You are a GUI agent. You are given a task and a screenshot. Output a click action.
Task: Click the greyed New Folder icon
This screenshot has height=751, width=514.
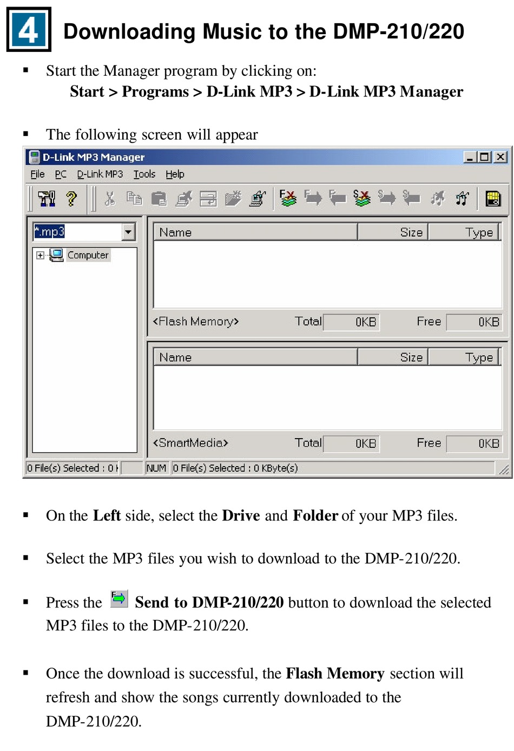[x=233, y=199]
